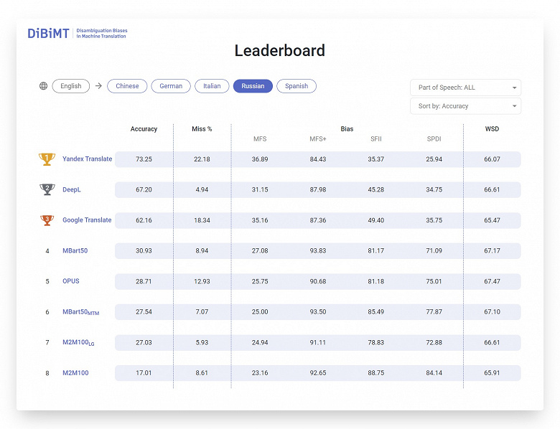Click the DiBiMT logo
560x429 pixels.
(x=48, y=34)
